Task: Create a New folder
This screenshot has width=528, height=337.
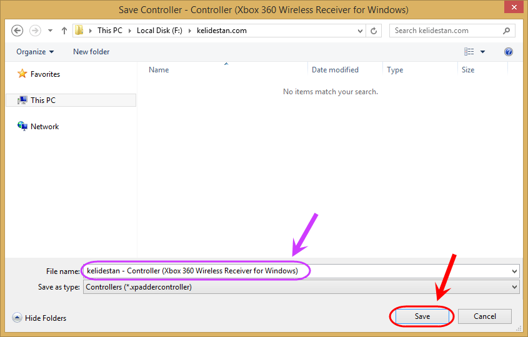Action: (x=91, y=52)
